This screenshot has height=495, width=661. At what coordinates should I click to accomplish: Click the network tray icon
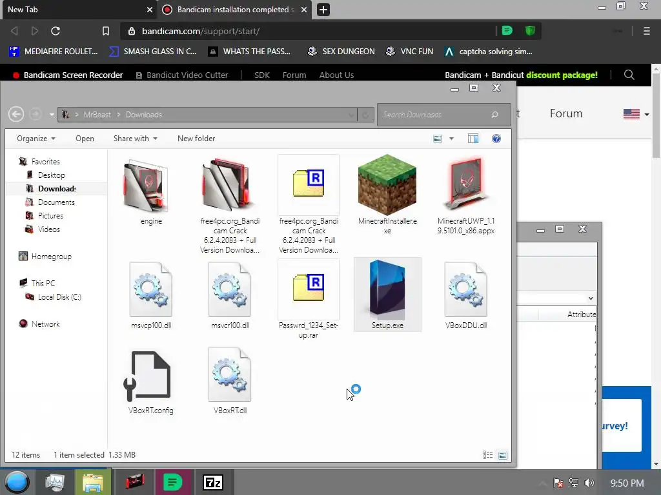pyautogui.click(x=574, y=483)
